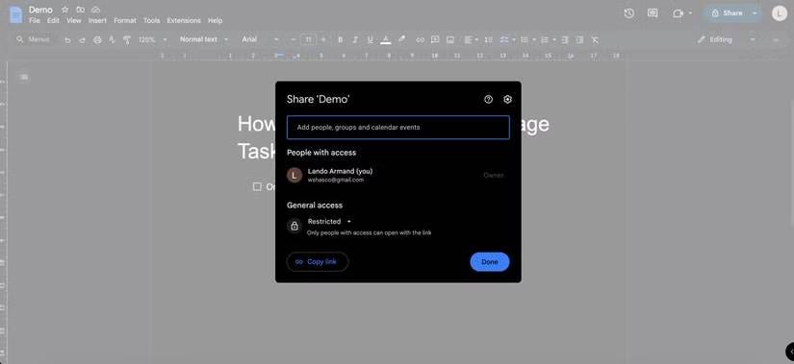Open the Insert menu
The image size is (794, 364).
97,21
